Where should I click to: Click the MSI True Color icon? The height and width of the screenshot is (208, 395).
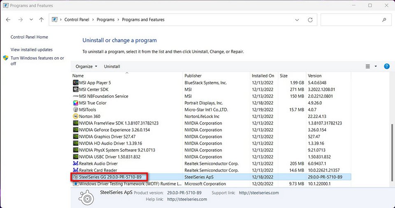pyautogui.click(x=75, y=103)
